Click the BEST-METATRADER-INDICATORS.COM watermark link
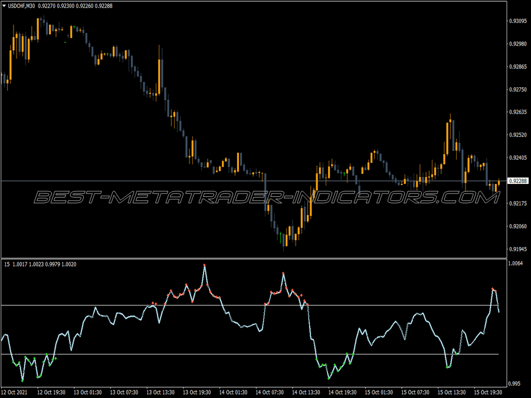The width and height of the screenshot is (531, 398). tap(265, 196)
